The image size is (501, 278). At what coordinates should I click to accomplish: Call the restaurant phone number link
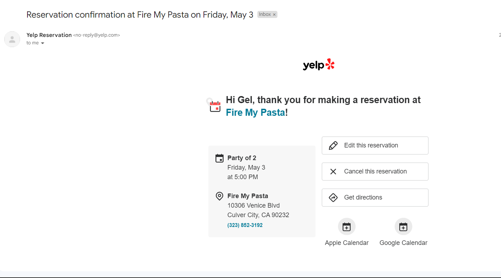pos(245,225)
